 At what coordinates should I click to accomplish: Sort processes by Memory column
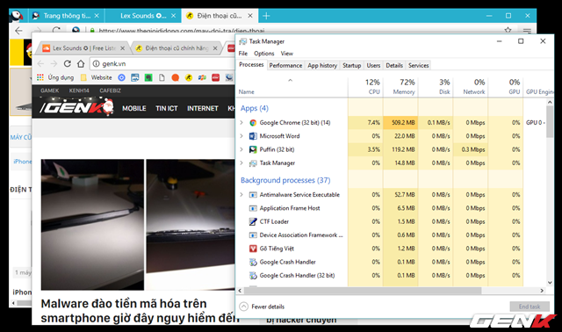(x=400, y=87)
